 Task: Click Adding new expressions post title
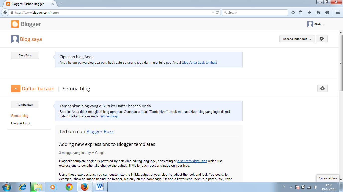107,144
